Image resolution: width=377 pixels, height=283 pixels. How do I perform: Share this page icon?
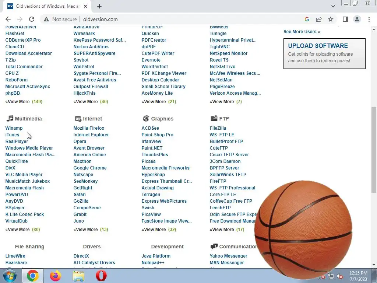click(x=319, y=19)
